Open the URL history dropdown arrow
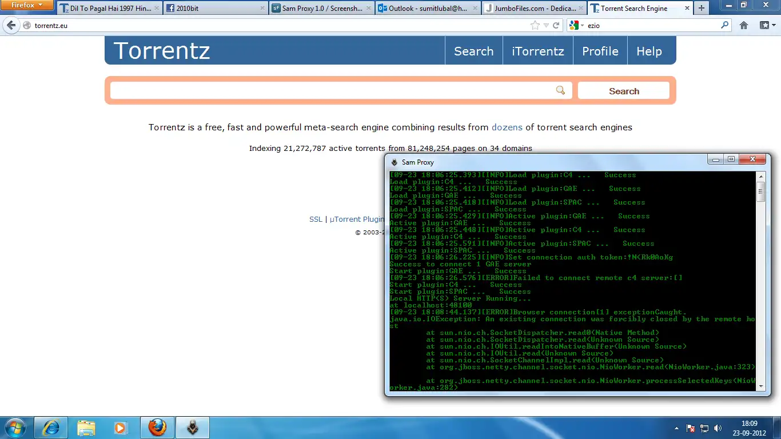This screenshot has width=781, height=439. [x=546, y=25]
